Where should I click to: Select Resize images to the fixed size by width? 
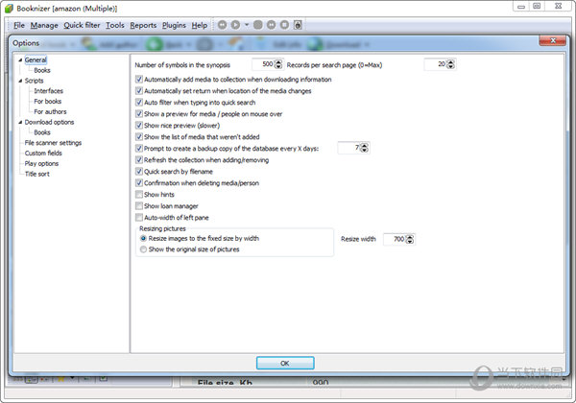coord(143,238)
